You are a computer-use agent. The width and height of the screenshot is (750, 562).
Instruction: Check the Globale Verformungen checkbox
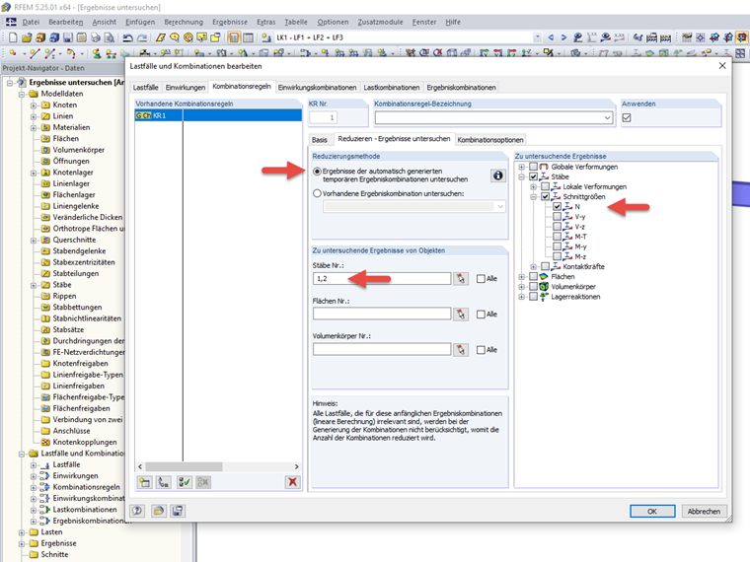pos(533,167)
